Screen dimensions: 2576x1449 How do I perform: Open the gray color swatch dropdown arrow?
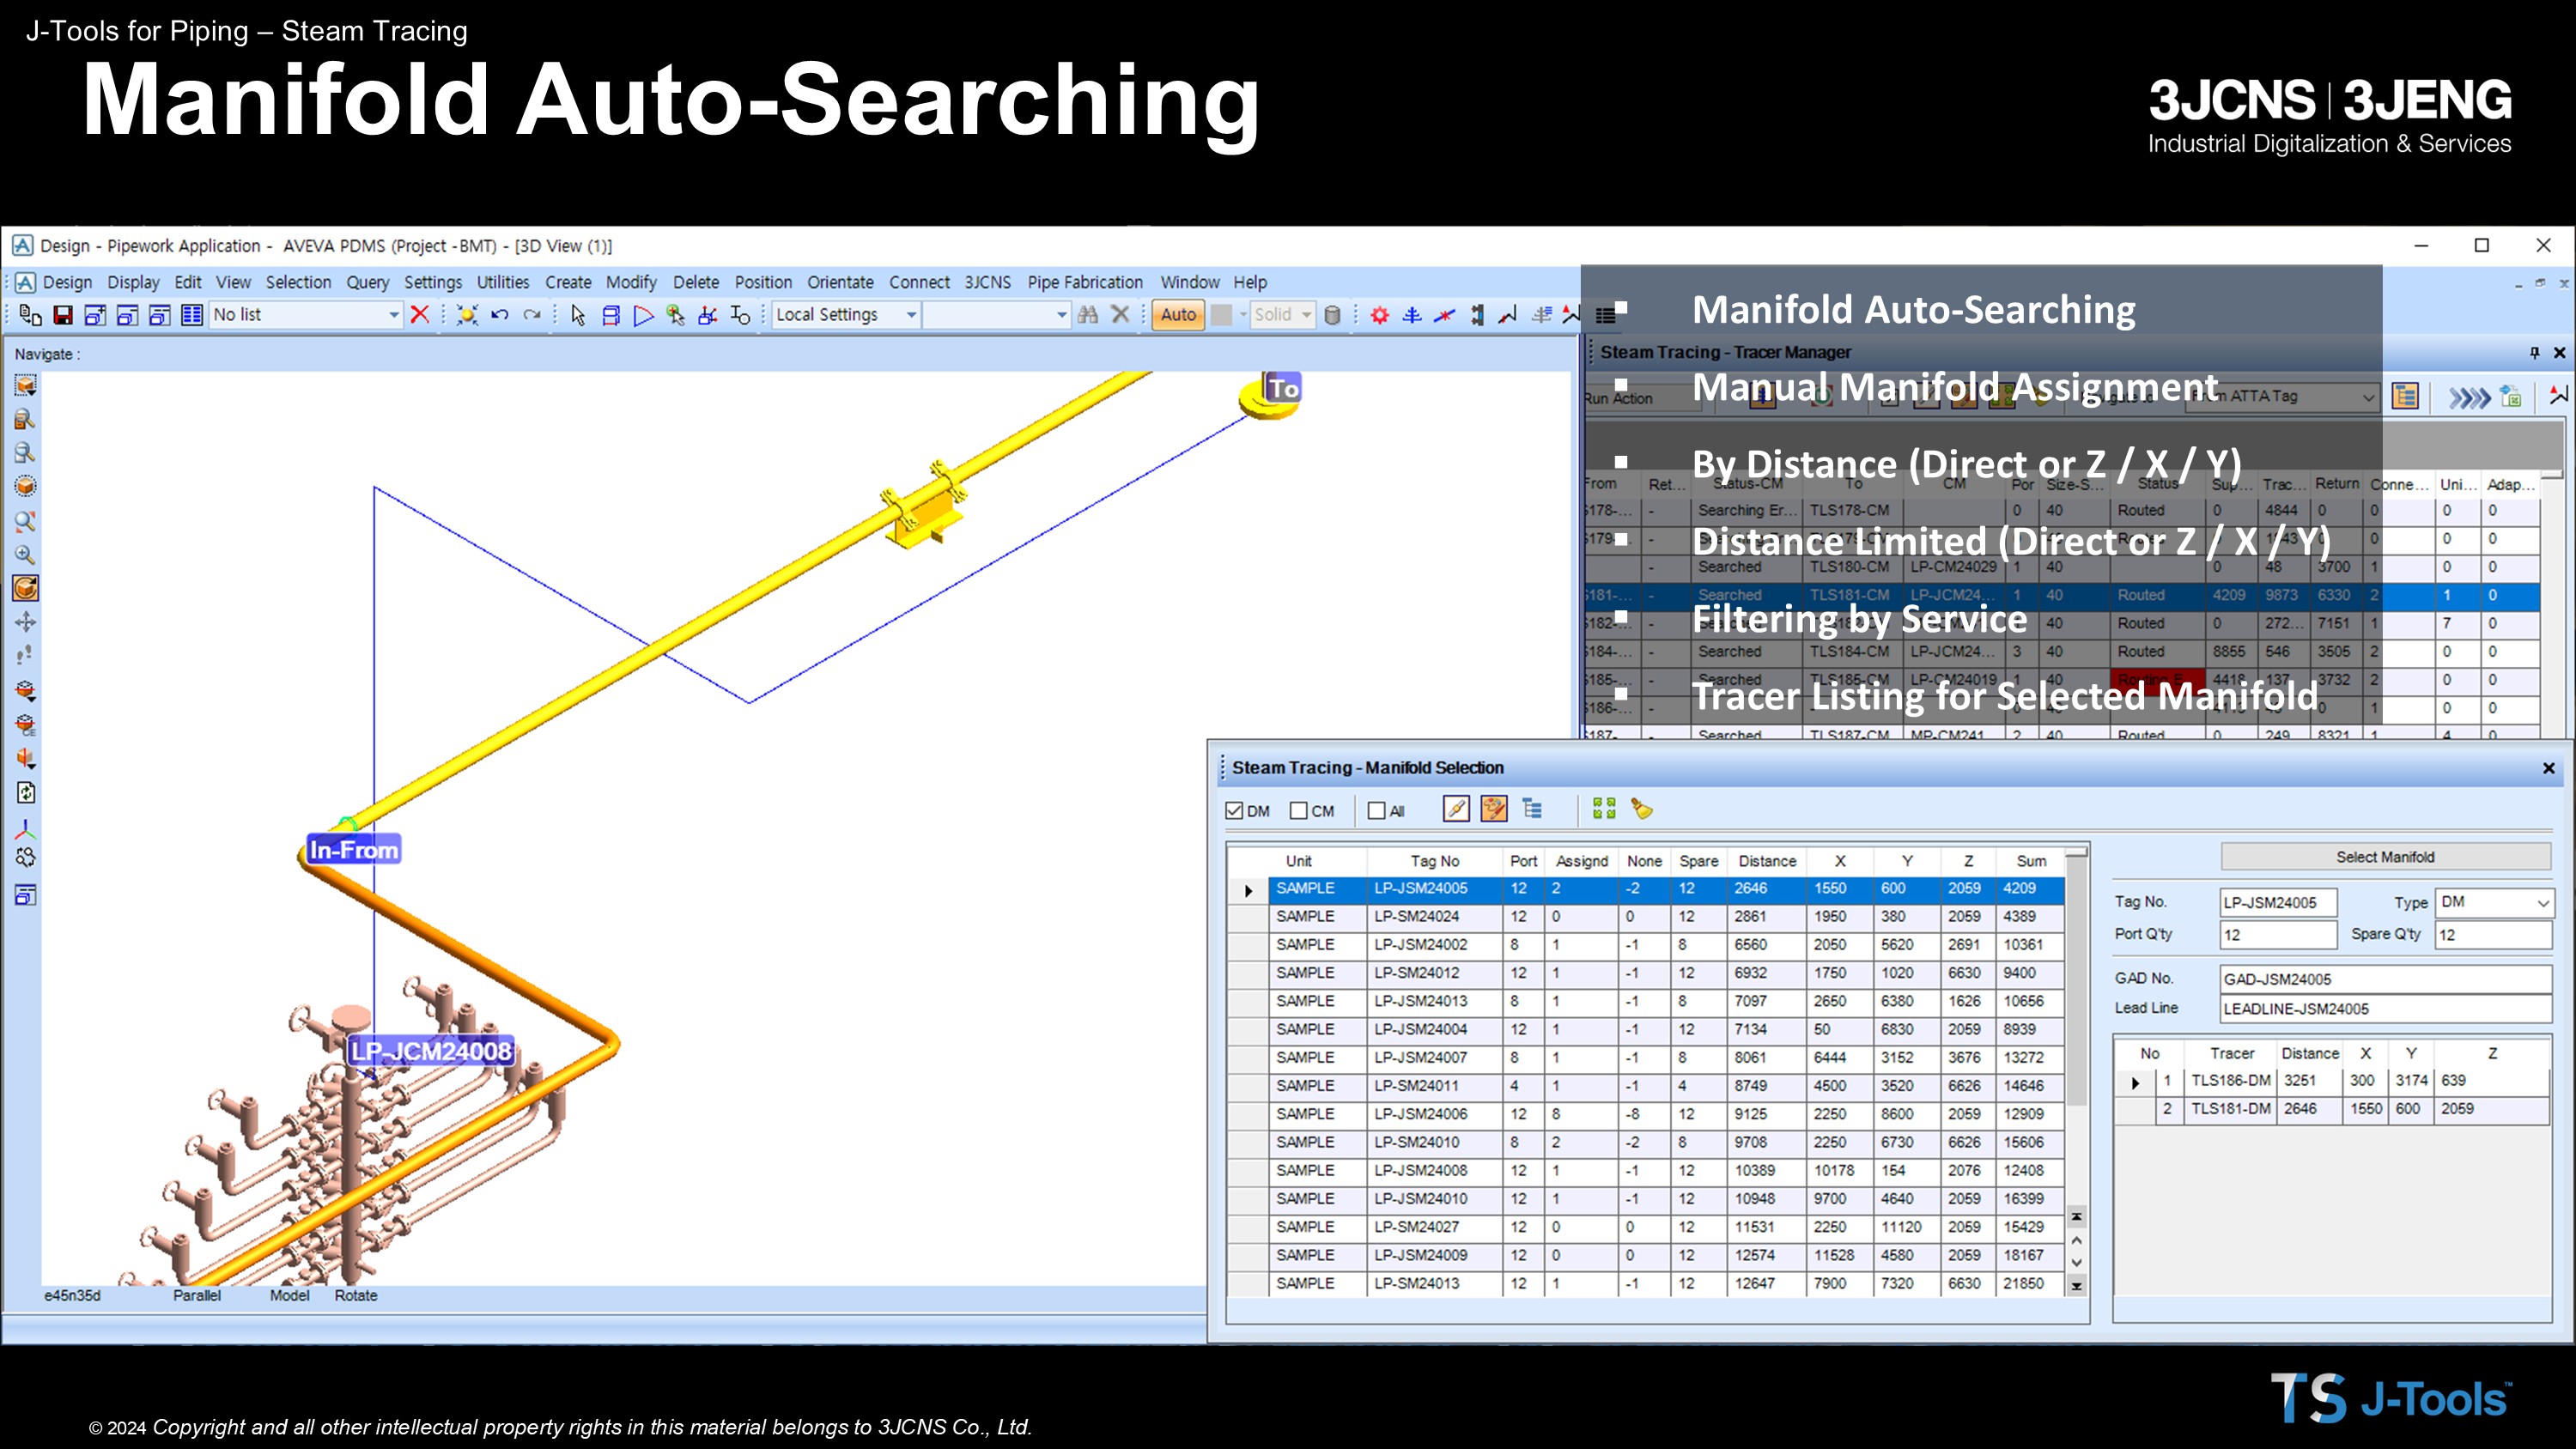point(1243,315)
